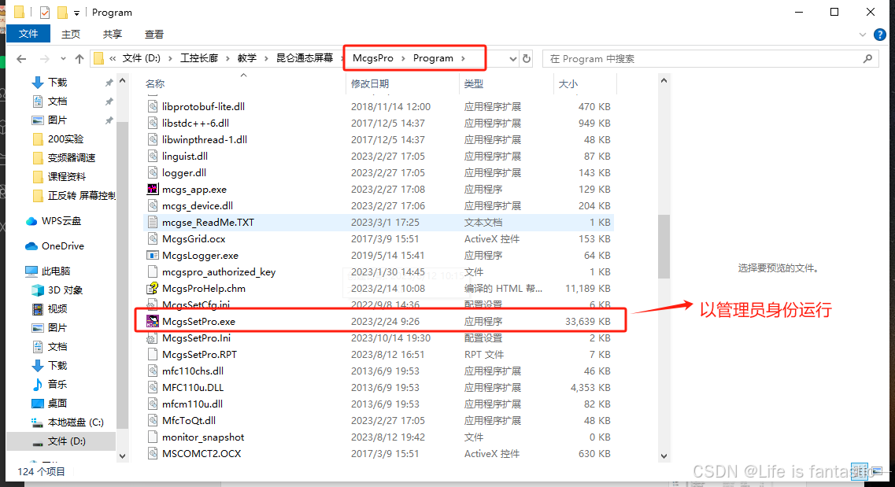Select the McgsProHelp.chm help file icon
Viewport: 895px width, 487px height.
[153, 288]
